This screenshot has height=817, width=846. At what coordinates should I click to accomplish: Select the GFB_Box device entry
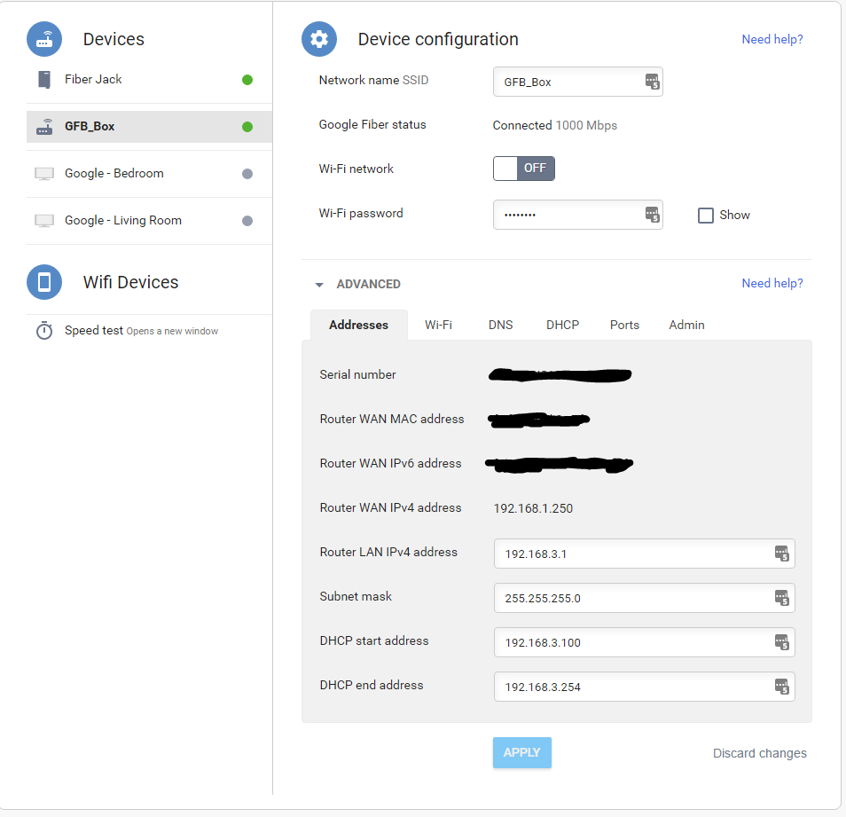[90, 127]
